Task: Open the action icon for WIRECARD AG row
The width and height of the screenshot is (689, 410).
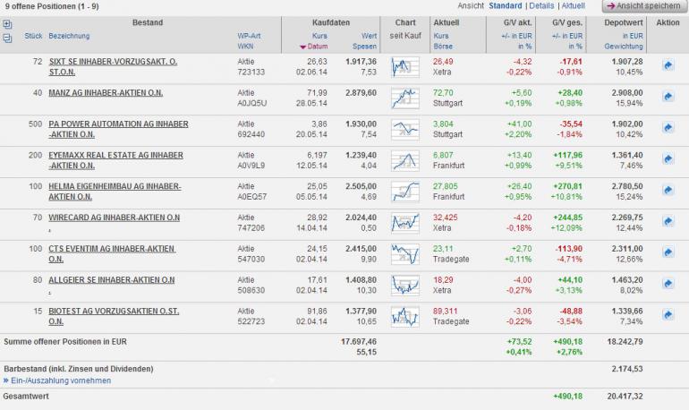Action: pos(668,221)
